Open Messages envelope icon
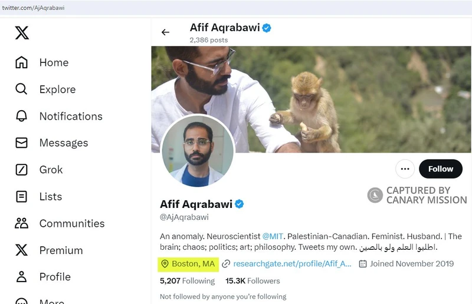472x304 pixels. point(22,143)
